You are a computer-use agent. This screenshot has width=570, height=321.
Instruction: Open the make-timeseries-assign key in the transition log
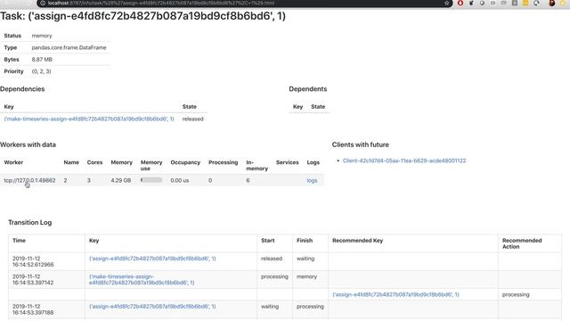point(142,279)
